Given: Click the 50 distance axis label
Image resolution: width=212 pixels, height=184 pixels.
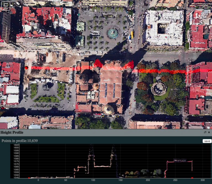Looking at the screenshot, I should tap(66, 180).
